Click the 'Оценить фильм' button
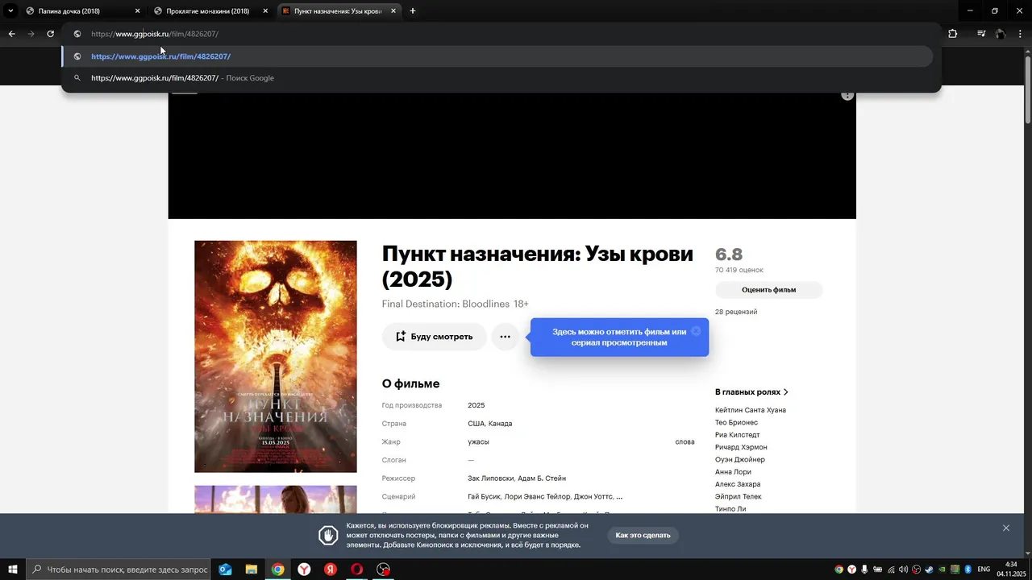The image size is (1032, 580). tap(768, 290)
